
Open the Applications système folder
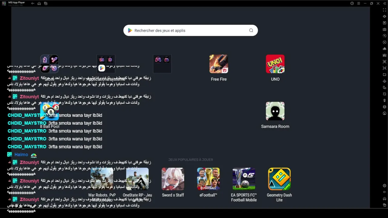pos(106,64)
